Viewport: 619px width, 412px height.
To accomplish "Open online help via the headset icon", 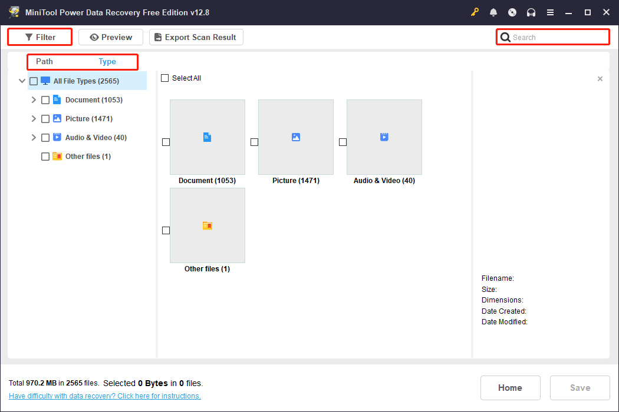I will pyautogui.click(x=531, y=12).
